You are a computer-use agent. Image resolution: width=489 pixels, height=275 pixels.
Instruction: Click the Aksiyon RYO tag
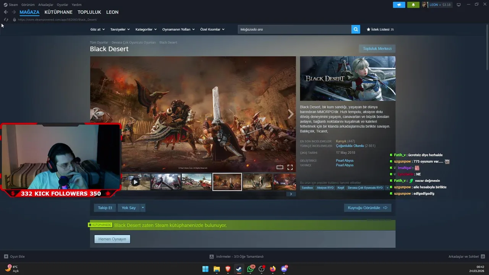325,188
